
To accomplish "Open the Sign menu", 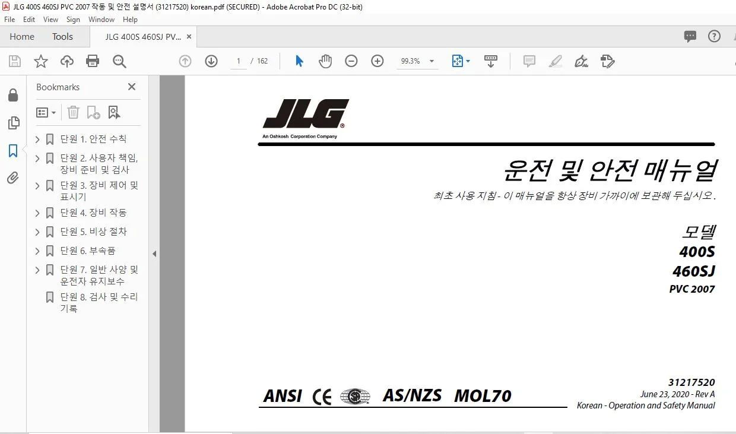I will 73,20.
